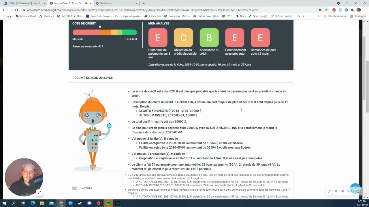Viewport: 369px width, 207px height.
Task: Open File Explorer from the taskbar
Action: pos(42,203)
